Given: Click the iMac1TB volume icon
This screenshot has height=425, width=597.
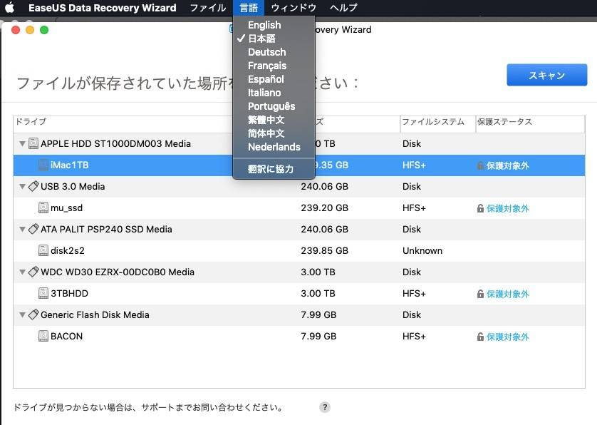Looking at the screenshot, I should point(43,165).
